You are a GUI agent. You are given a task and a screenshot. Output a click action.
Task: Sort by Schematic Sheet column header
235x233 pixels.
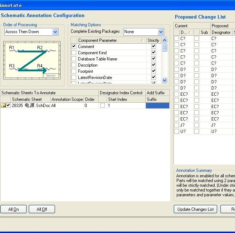[27, 99]
